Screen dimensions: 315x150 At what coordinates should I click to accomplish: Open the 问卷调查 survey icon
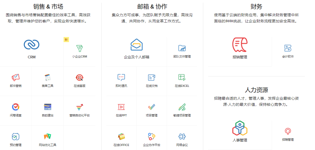click(x=16, y=107)
